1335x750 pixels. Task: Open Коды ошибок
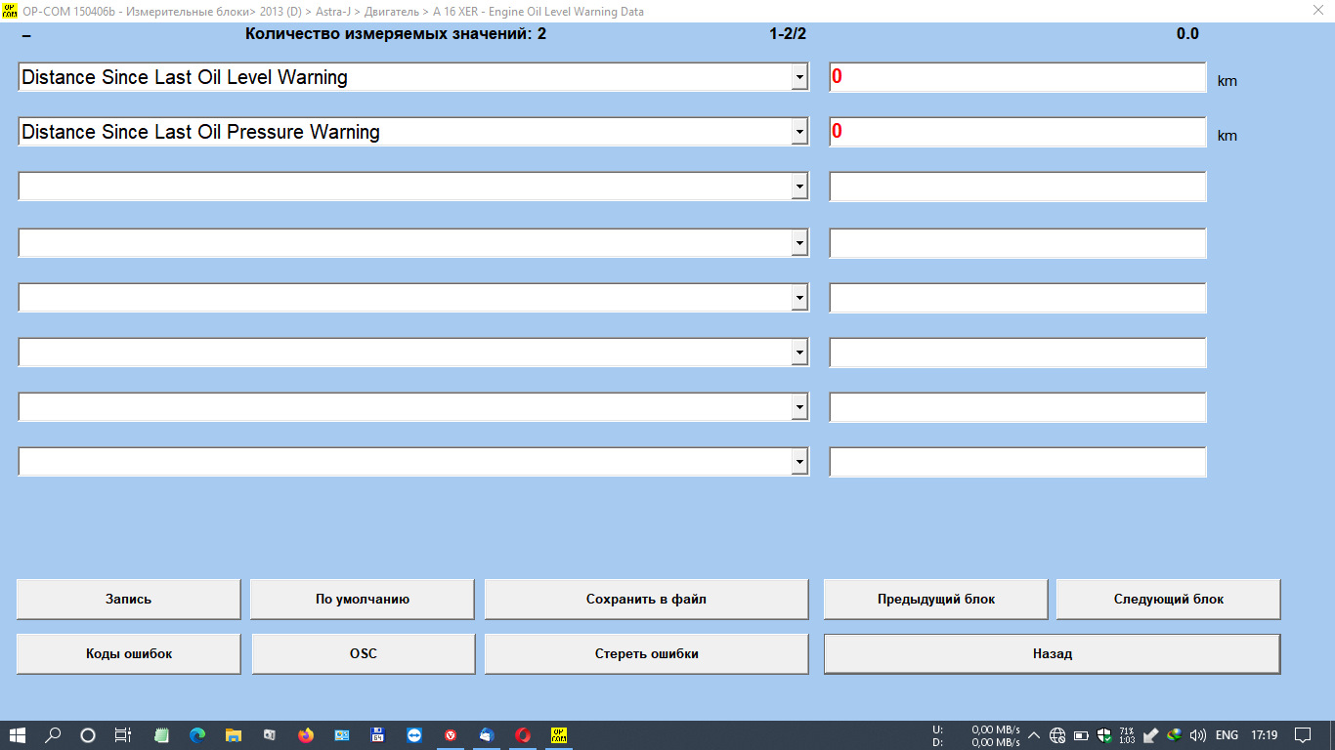click(129, 654)
